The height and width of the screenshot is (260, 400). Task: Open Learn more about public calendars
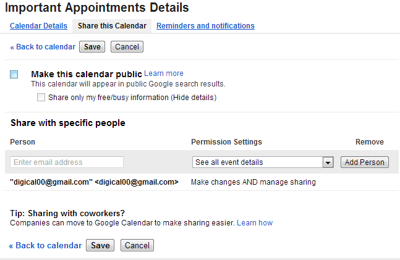pos(164,73)
